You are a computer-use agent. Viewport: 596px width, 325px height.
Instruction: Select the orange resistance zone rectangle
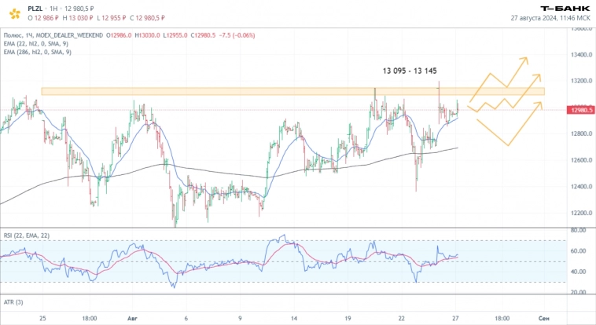pyautogui.click(x=236, y=92)
